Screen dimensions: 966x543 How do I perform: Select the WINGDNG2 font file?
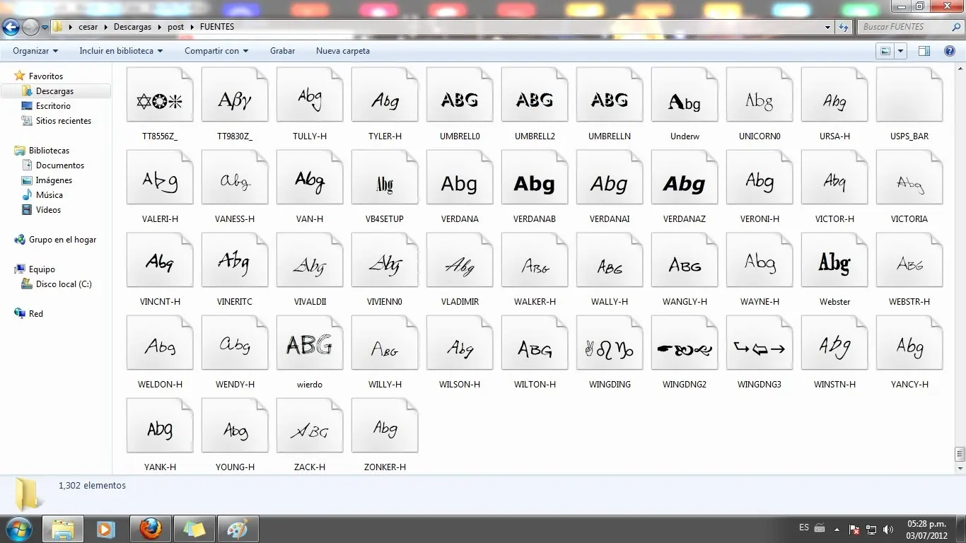[685, 352]
